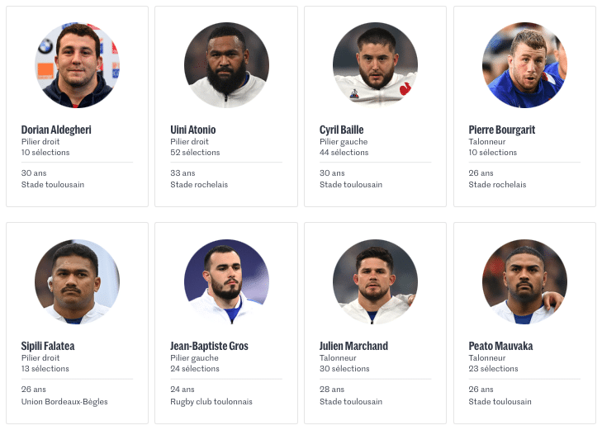Select the Rugby club toulonnais text

pyautogui.click(x=211, y=402)
